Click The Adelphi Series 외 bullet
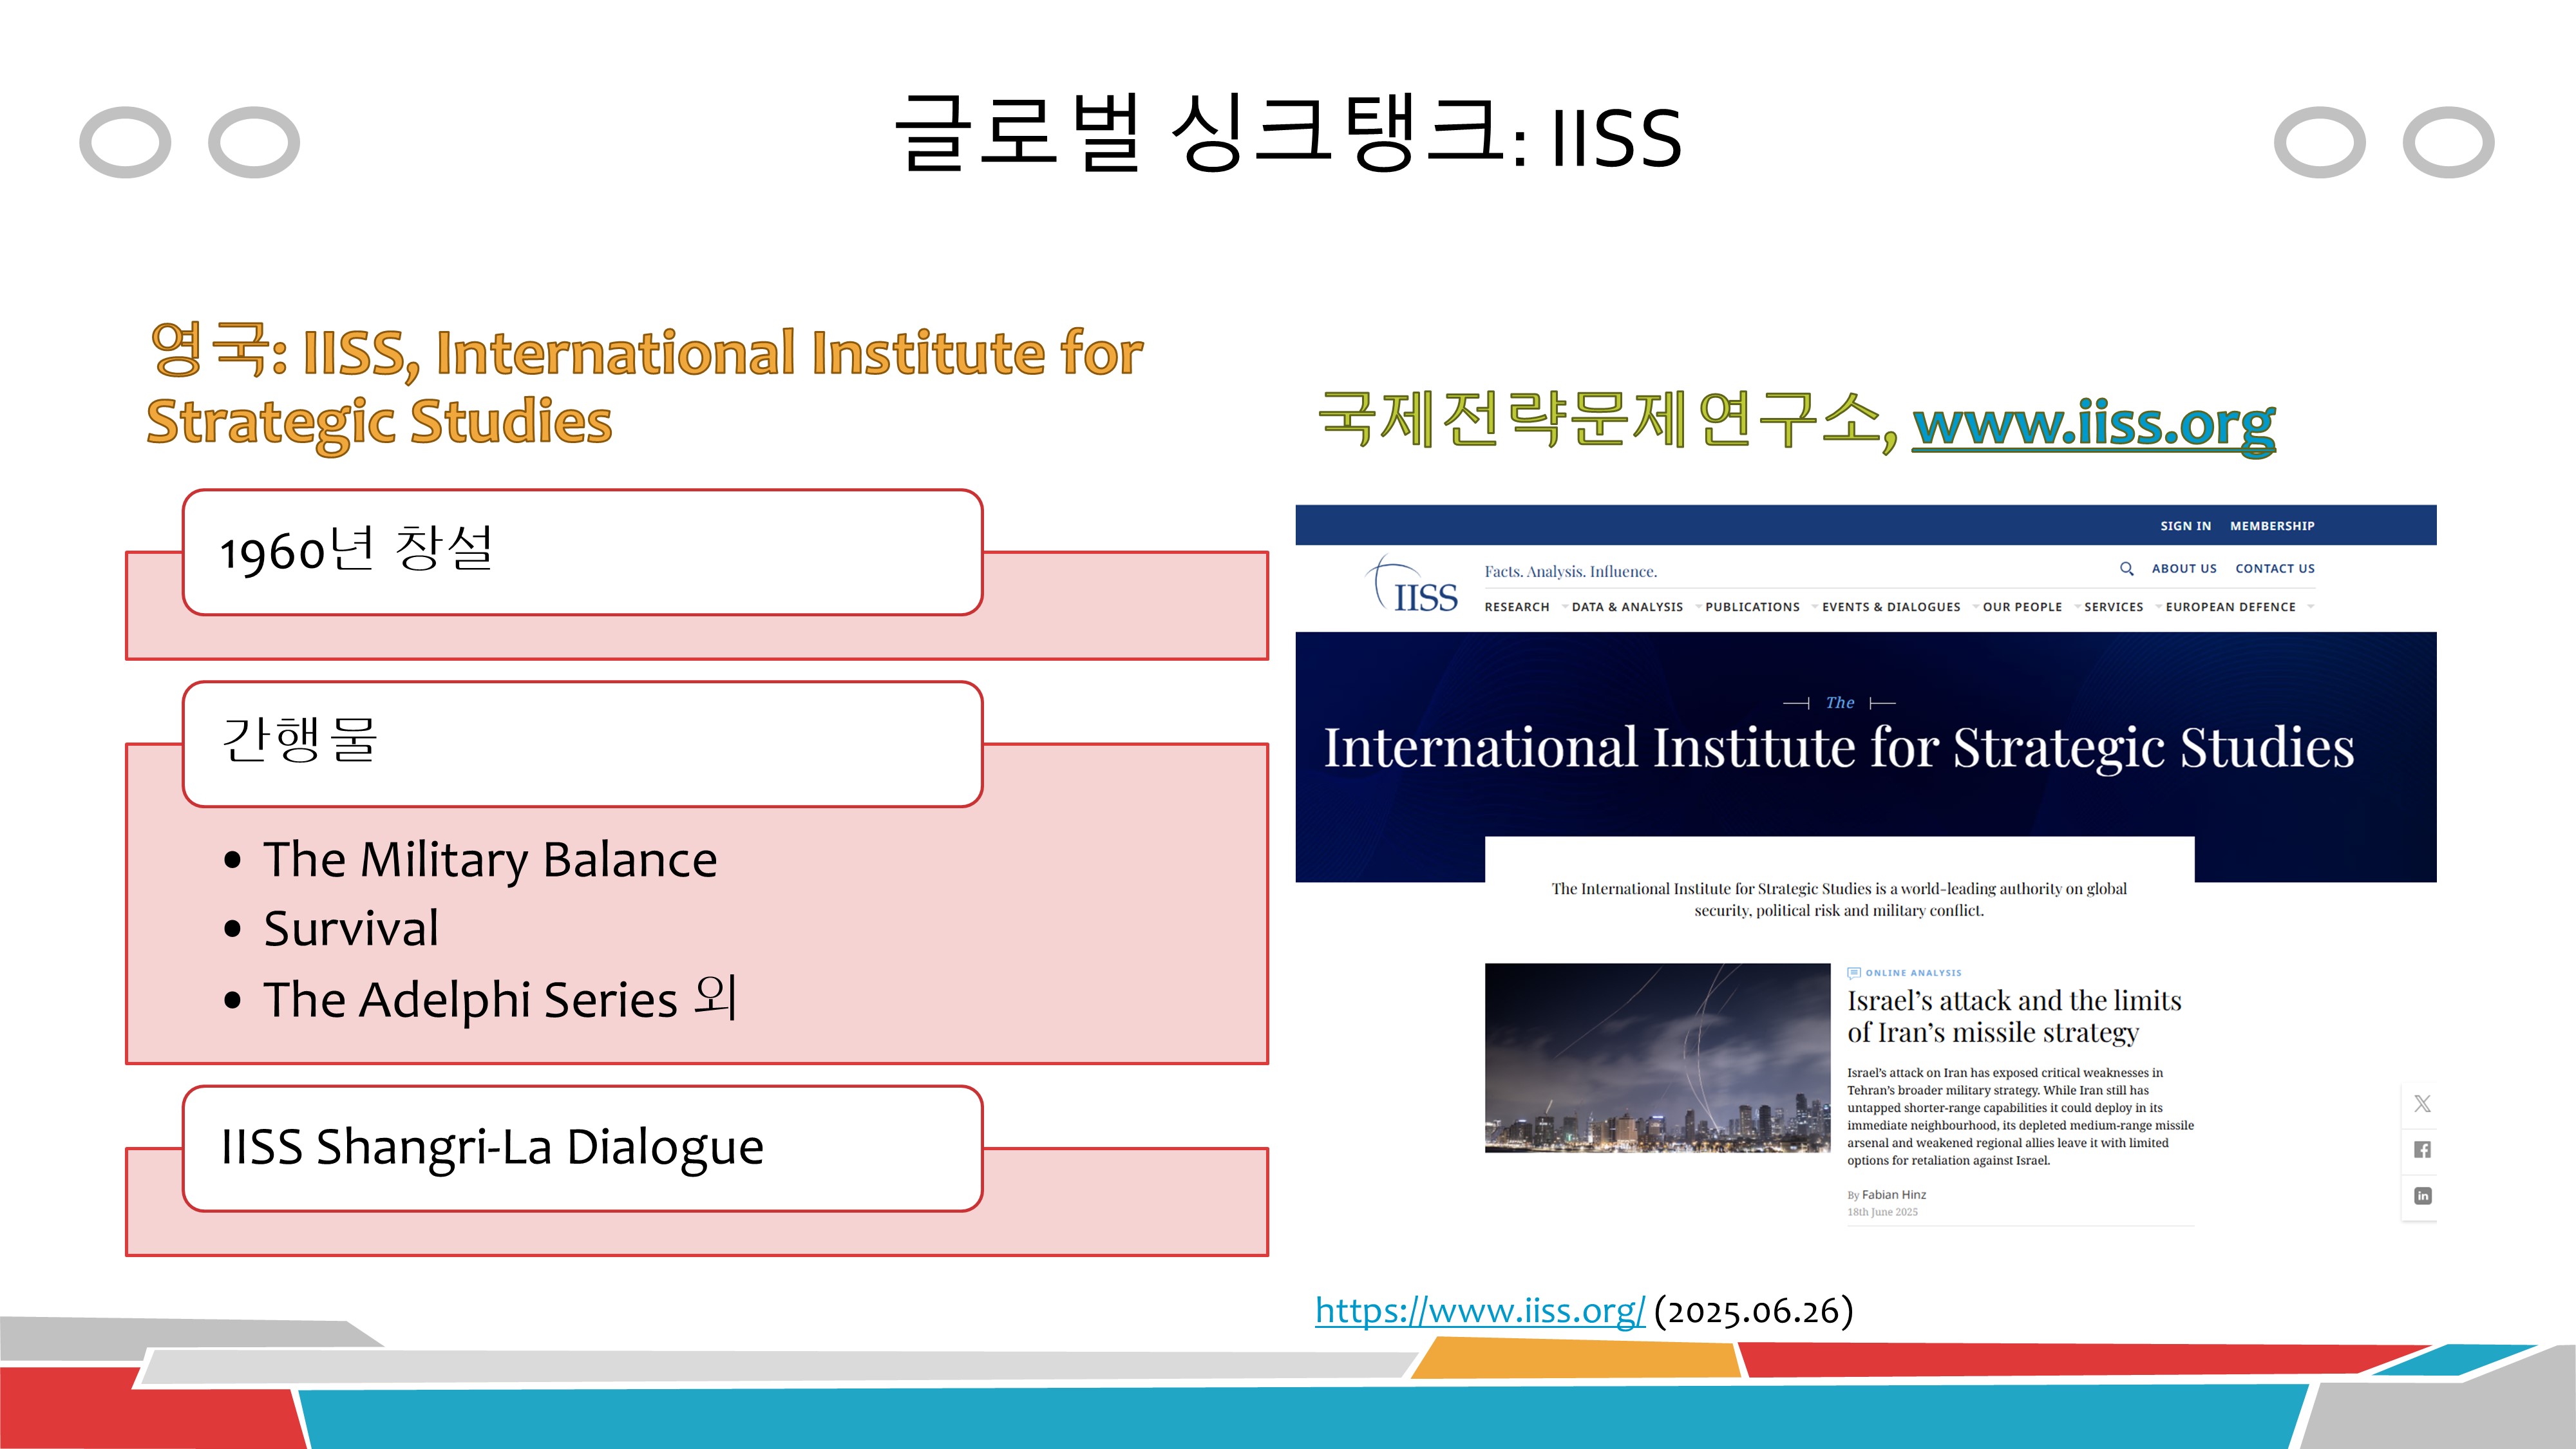The image size is (2576, 1449). click(501, 999)
